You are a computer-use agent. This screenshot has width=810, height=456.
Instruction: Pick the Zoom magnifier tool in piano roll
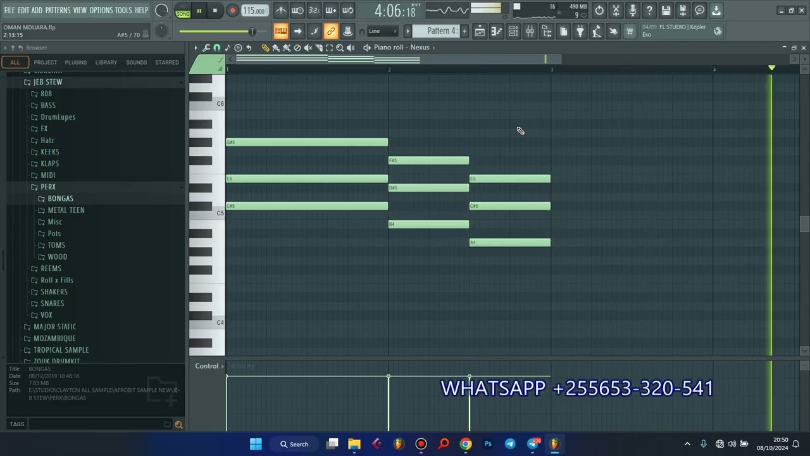point(340,47)
